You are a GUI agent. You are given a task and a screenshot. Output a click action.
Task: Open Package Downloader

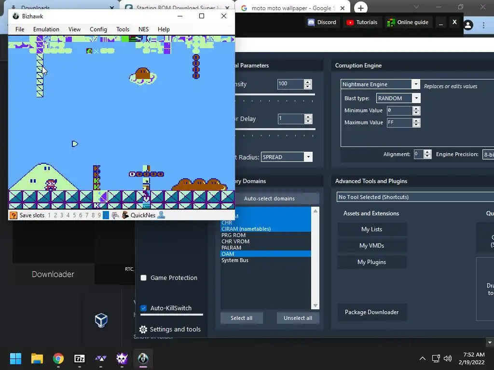coord(372,312)
